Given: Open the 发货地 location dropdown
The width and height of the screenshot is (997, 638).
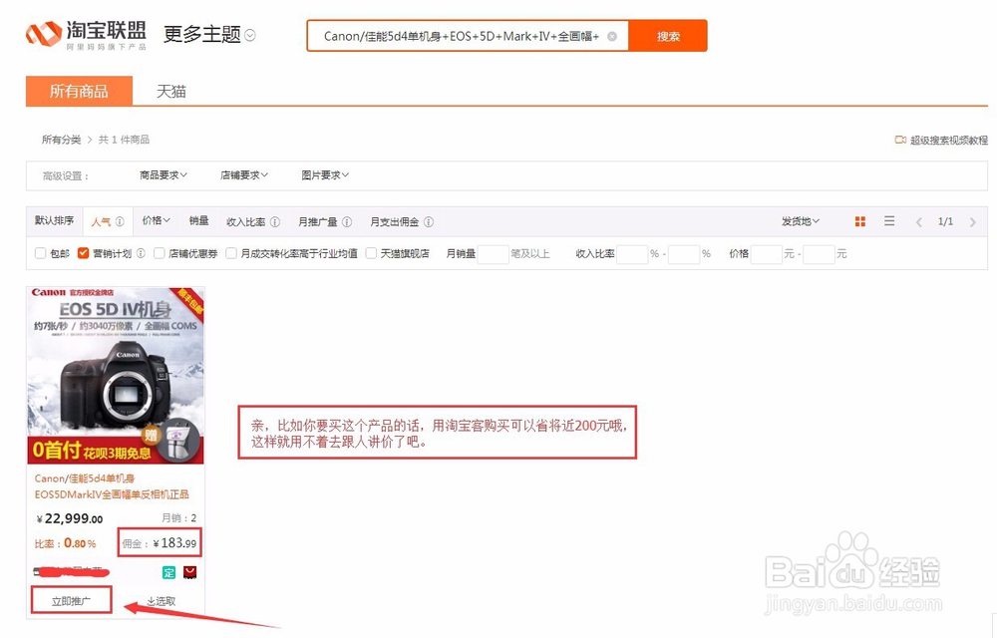Looking at the screenshot, I should pyautogui.click(x=801, y=221).
